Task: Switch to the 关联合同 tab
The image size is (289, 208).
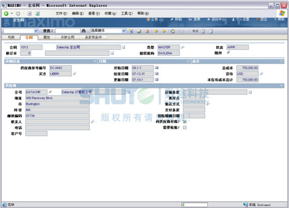Action: [67, 37]
